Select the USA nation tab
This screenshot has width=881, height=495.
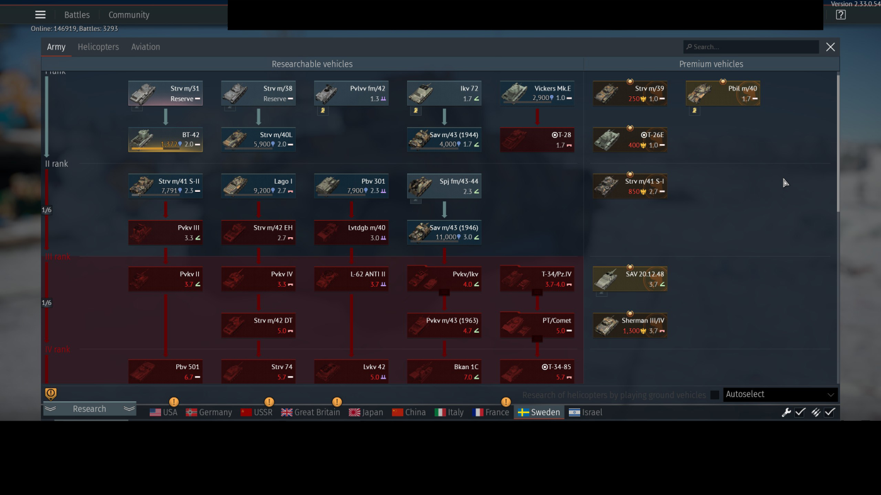[164, 413]
